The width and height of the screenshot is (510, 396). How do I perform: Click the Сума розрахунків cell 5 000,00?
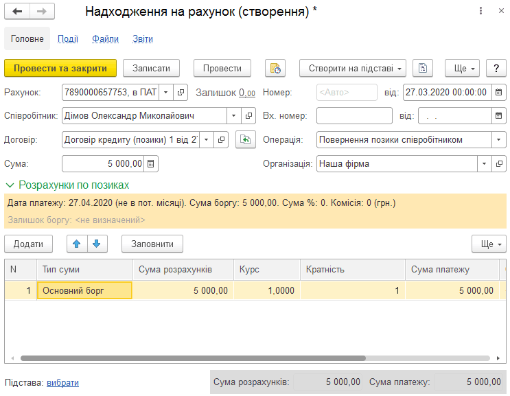[x=183, y=290]
